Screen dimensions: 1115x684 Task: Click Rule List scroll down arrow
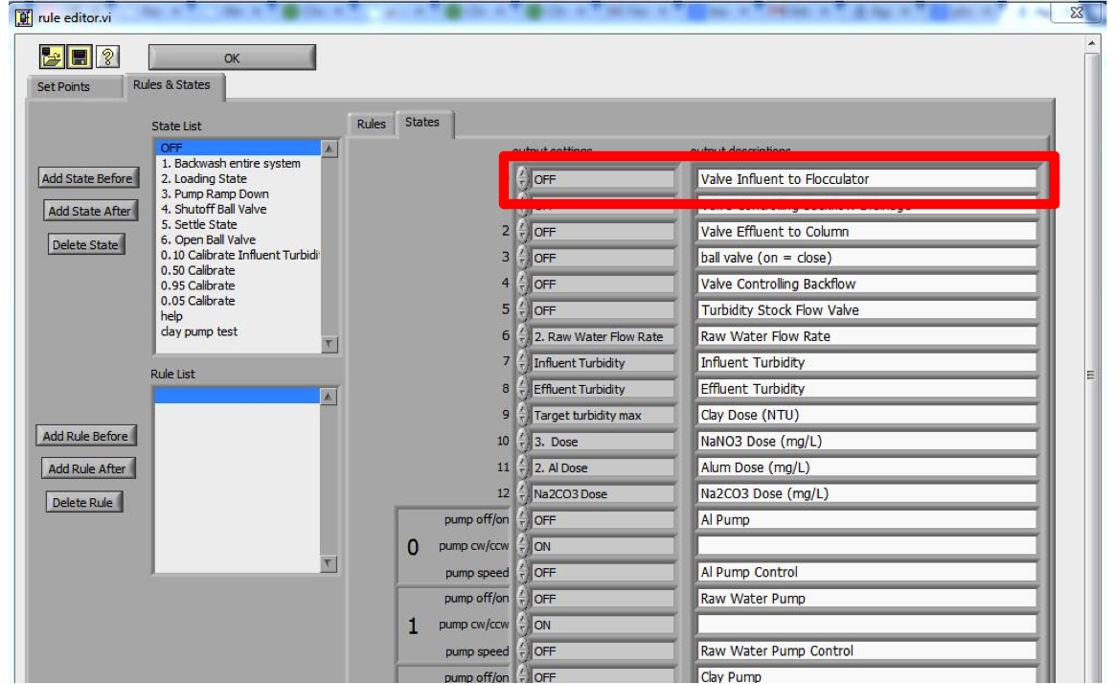click(x=328, y=564)
